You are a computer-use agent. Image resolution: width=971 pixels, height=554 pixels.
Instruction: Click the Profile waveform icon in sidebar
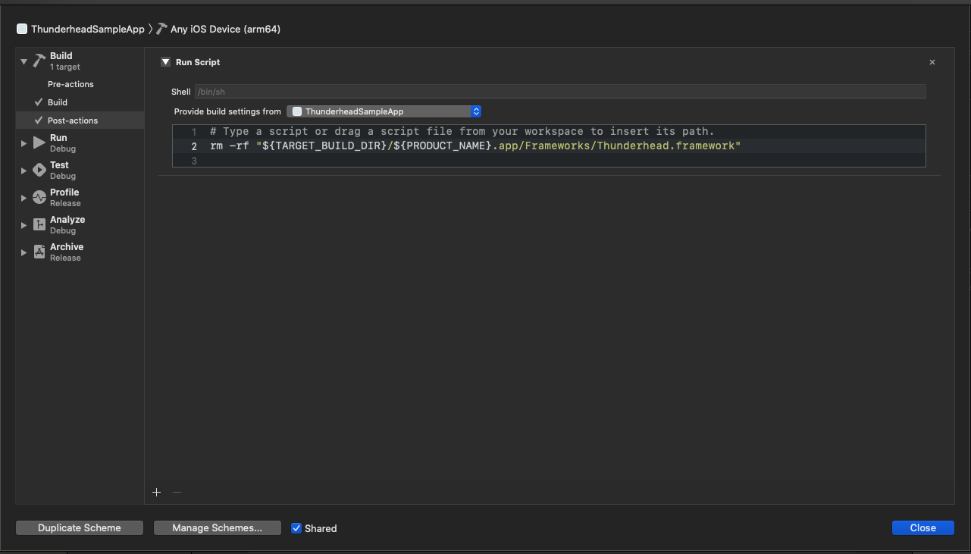pos(39,198)
